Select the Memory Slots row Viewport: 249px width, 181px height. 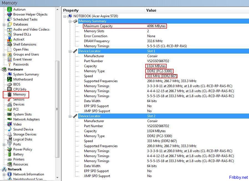pyautogui.click(x=164, y=31)
